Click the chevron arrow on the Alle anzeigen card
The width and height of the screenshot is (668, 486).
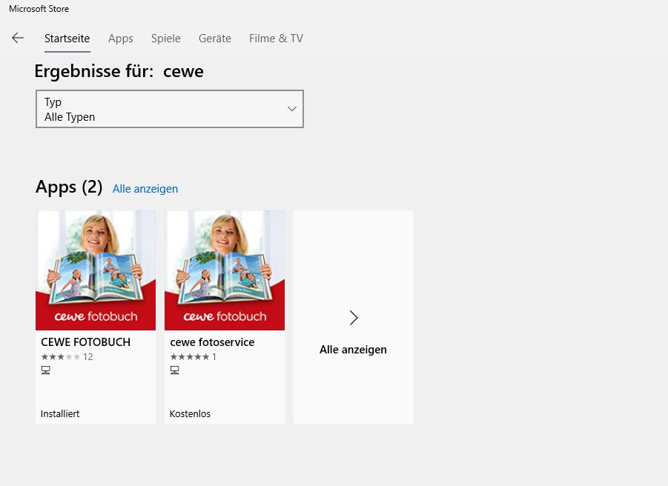coord(354,318)
